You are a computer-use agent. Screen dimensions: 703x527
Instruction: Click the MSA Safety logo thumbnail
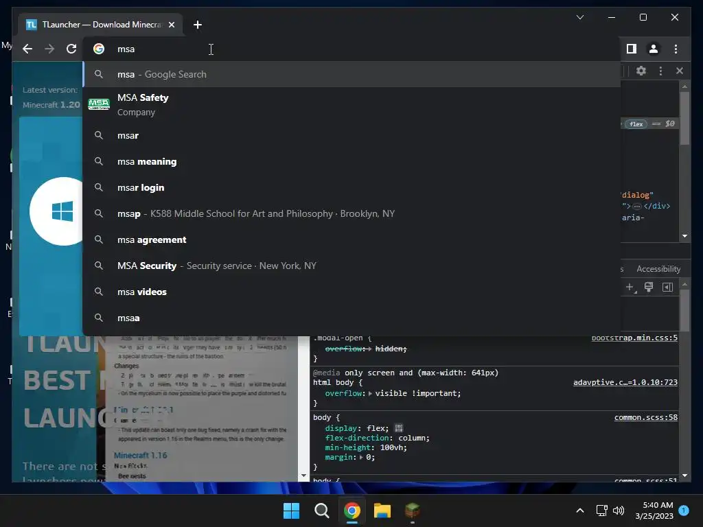(x=99, y=104)
